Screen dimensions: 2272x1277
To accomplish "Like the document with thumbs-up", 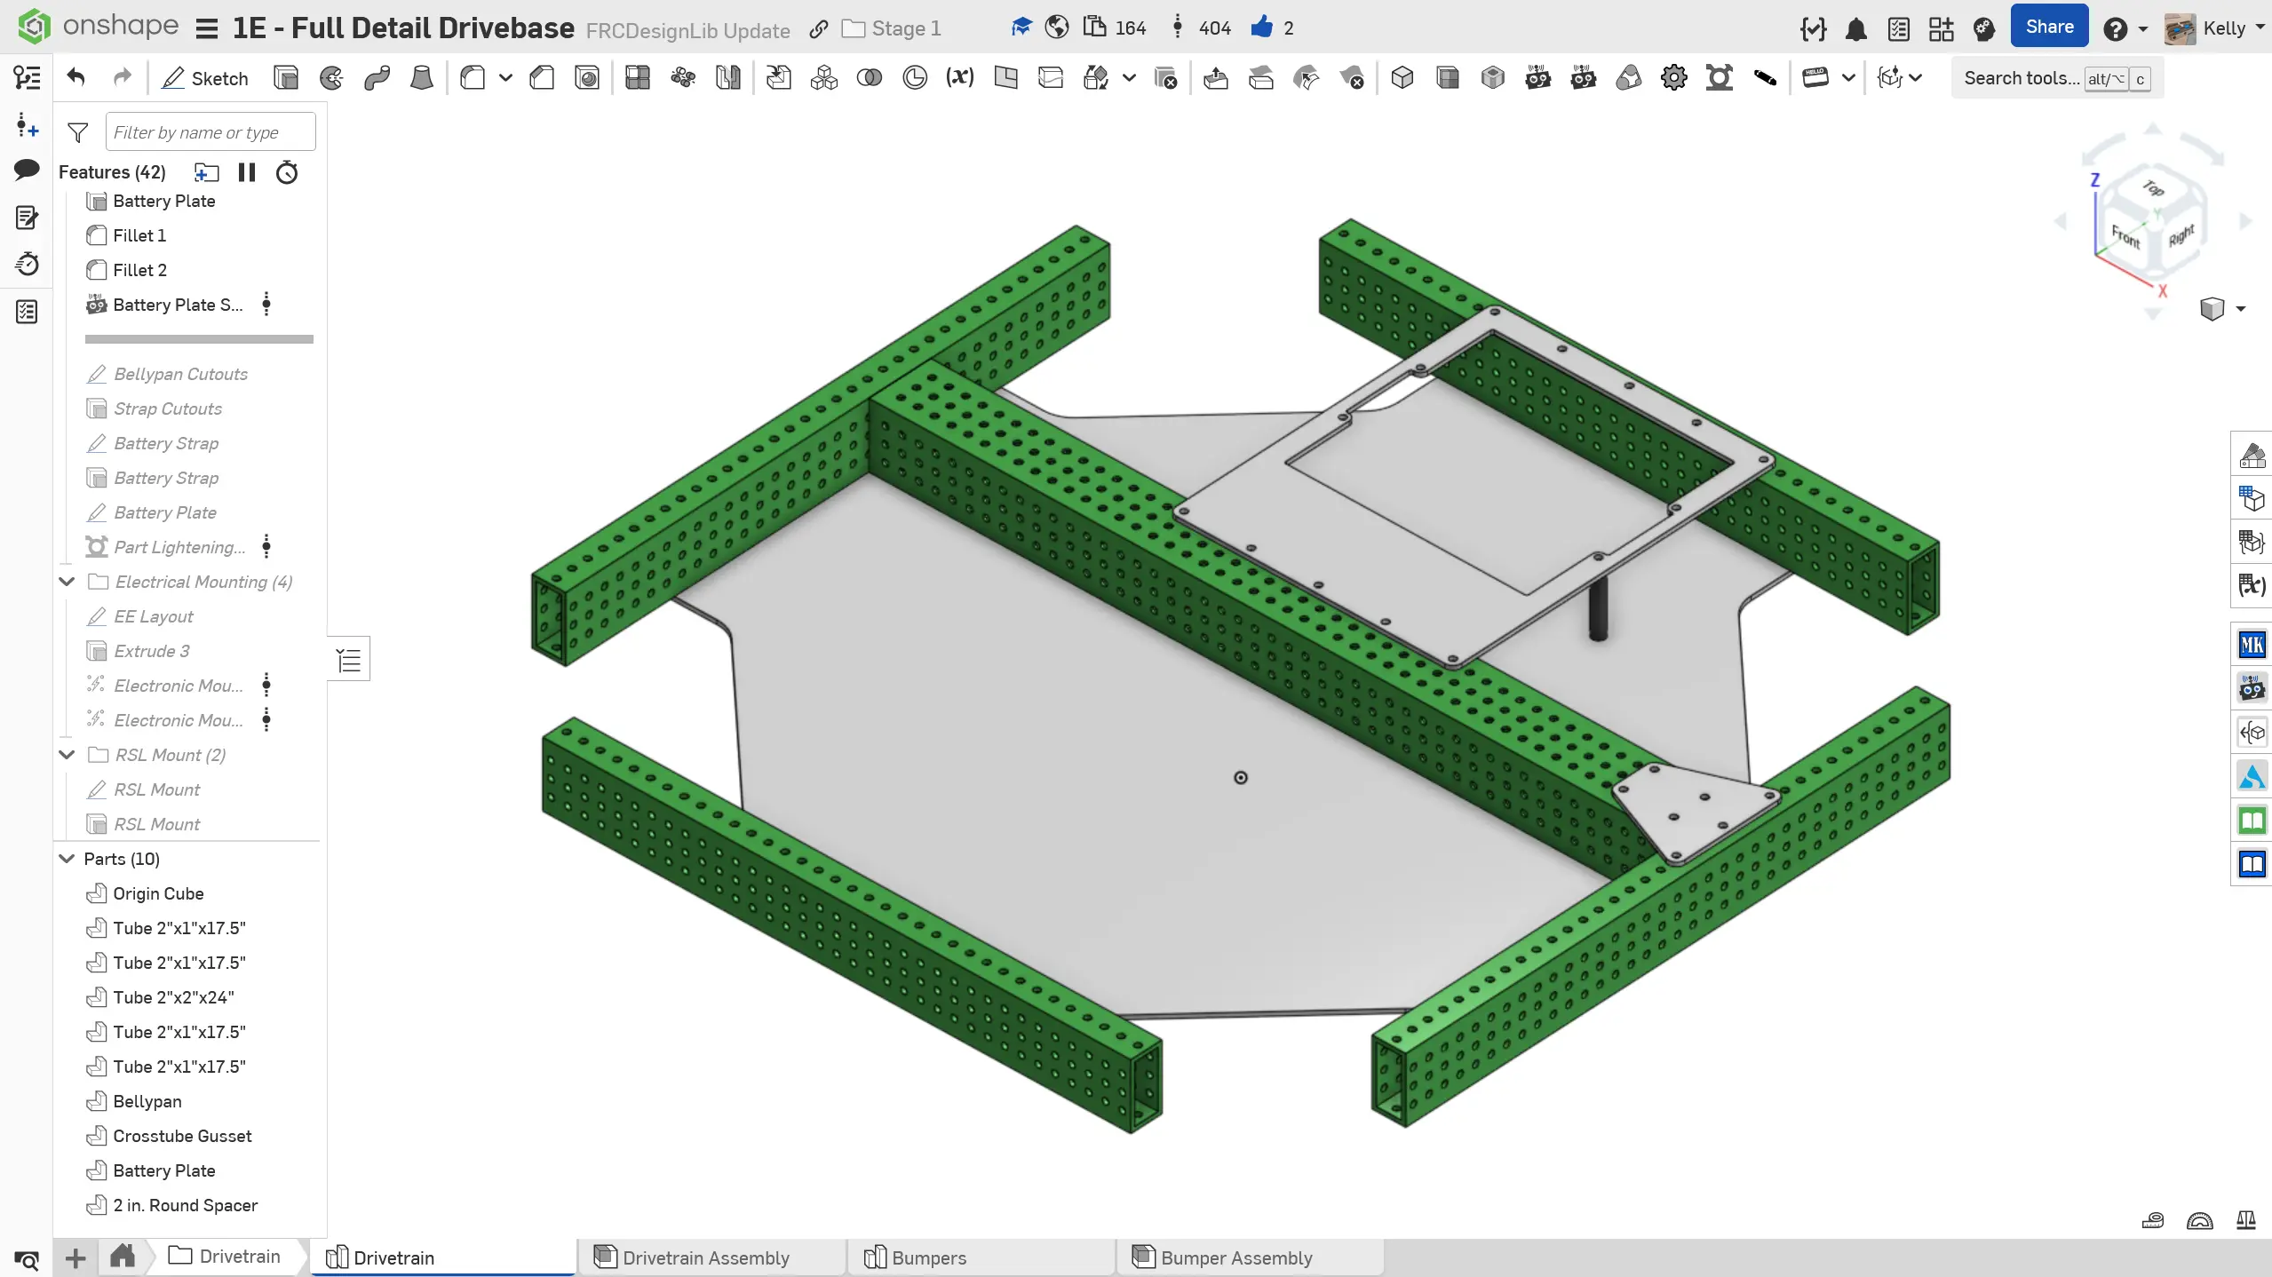I will coord(1261,28).
